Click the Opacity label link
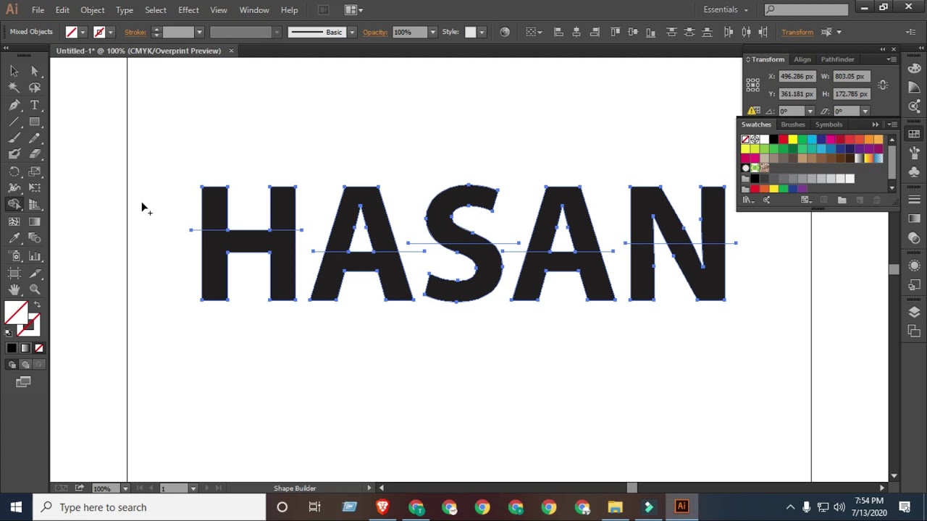 tap(375, 32)
